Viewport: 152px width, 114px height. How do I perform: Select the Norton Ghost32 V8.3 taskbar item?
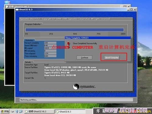[x=39, y=112]
